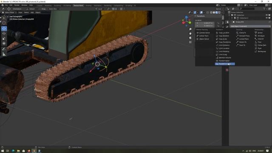Open the Edit menu
This screenshot has width=272, height=153.
pyautogui.click(x=11, y=5)
